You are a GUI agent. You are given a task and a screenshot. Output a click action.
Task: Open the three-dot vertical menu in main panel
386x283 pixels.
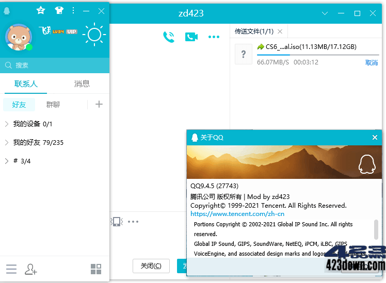(73, 10)
